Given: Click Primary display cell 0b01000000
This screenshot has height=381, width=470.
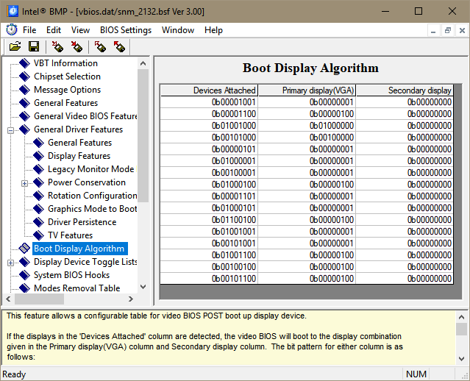Looking at the screenshot, I should tap(307, 126).
